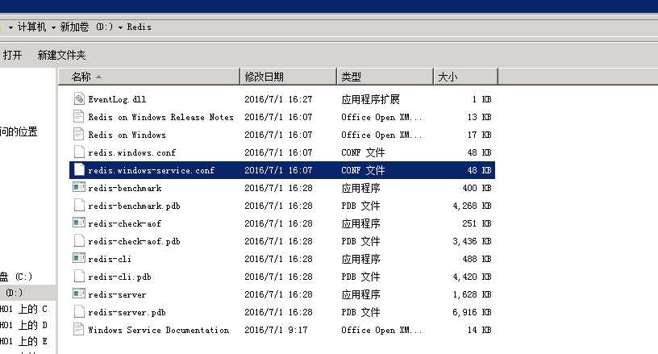Expand the dropdown arrow before Redis
This screenshot has width=658, height=354.
(x=120, y=27)
